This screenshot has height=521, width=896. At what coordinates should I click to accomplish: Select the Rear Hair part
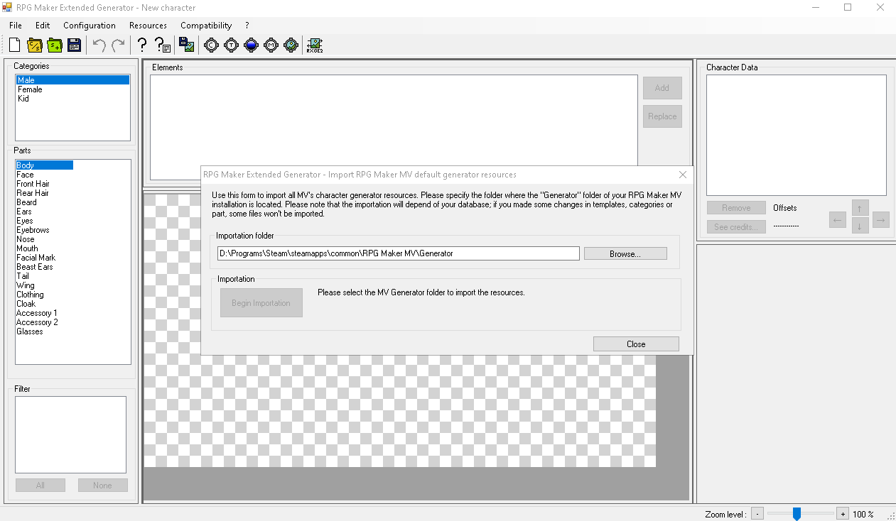33,193
